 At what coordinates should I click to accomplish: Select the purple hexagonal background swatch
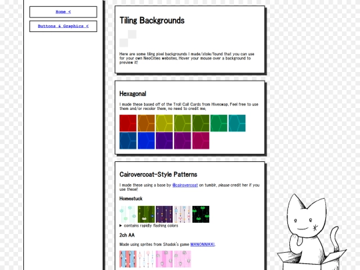182,141
